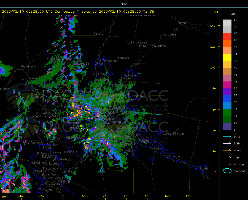Click the brown 48–45 dBZ swatch
The height and width of the screenshot is (200, 248).
[x=227, y=71]
